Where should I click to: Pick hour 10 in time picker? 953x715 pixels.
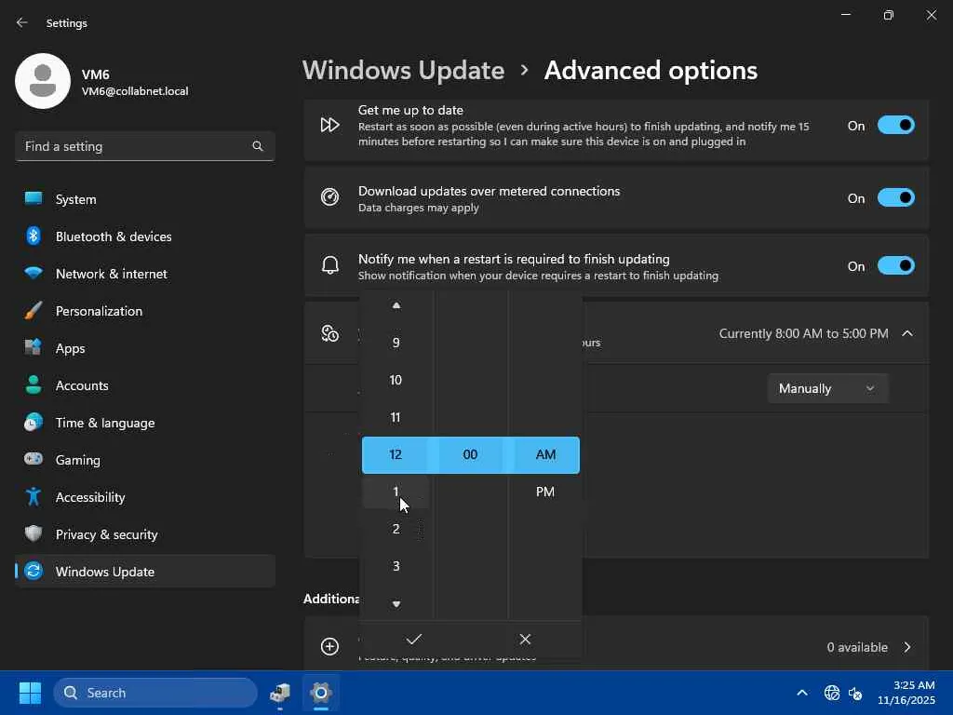pos(396,380)
